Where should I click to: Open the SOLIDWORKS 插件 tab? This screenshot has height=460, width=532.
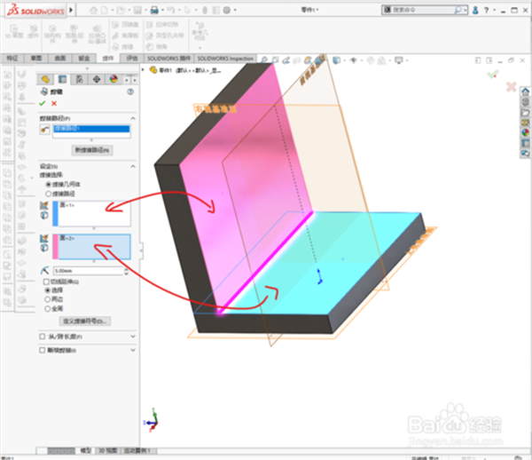click(x=168, y=59)
